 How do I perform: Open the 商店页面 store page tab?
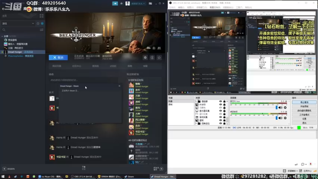pos(57,66)
